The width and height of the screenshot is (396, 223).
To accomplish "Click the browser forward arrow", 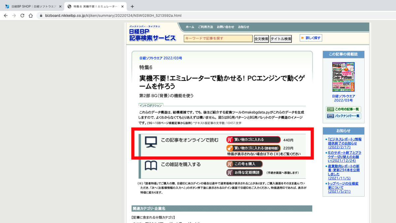I will (x=14, y=15).
